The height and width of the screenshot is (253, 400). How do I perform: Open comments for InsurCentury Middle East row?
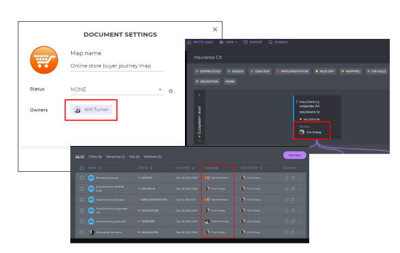287,189
